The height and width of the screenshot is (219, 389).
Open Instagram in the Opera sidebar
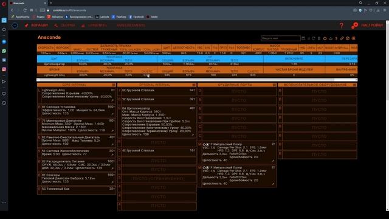[x=4, y=69]
